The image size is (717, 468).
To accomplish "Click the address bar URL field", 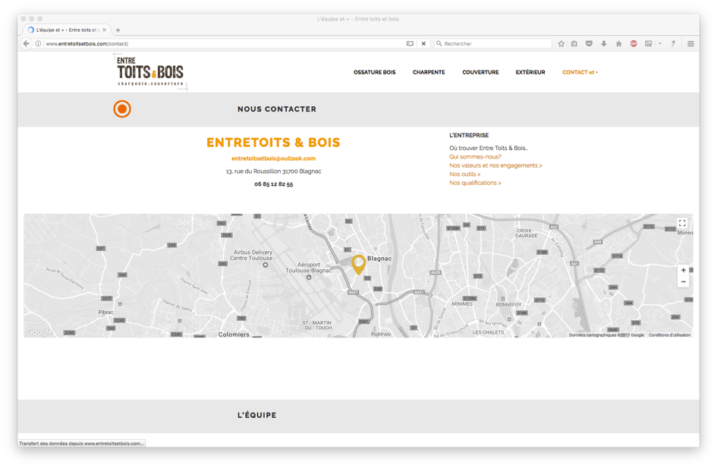I will (x=224, y=44).
